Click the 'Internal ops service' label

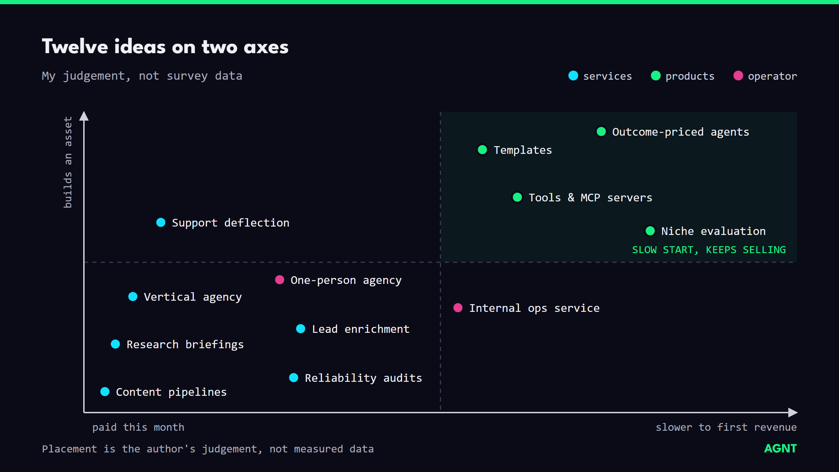point(535,308)
